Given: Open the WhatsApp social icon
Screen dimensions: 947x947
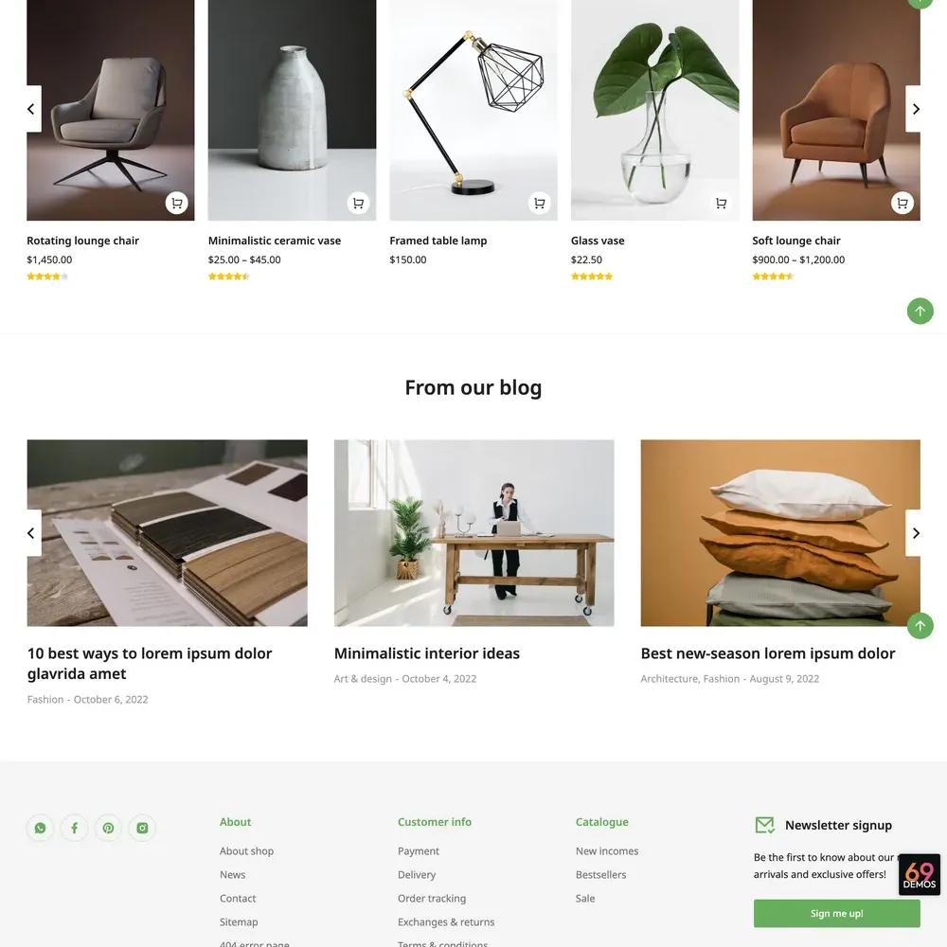Looking at the screenshot, I should [x=41, y=828].
